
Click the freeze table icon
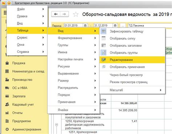pos(103,31)
